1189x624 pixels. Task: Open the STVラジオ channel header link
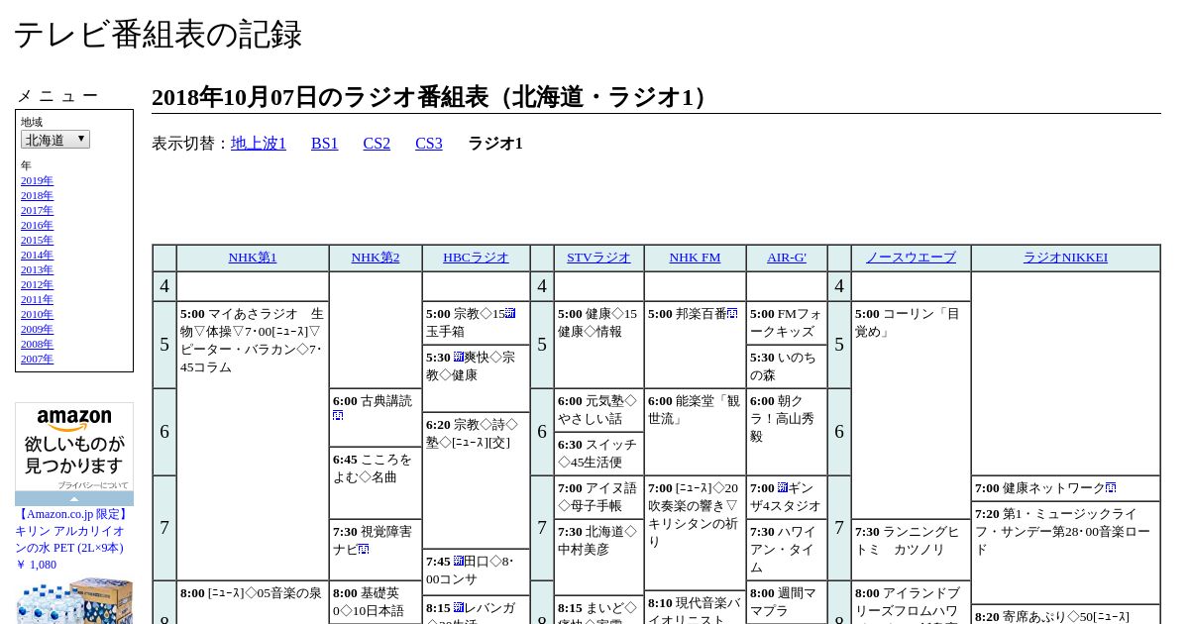pyautogui.click(x=598, y=258)
